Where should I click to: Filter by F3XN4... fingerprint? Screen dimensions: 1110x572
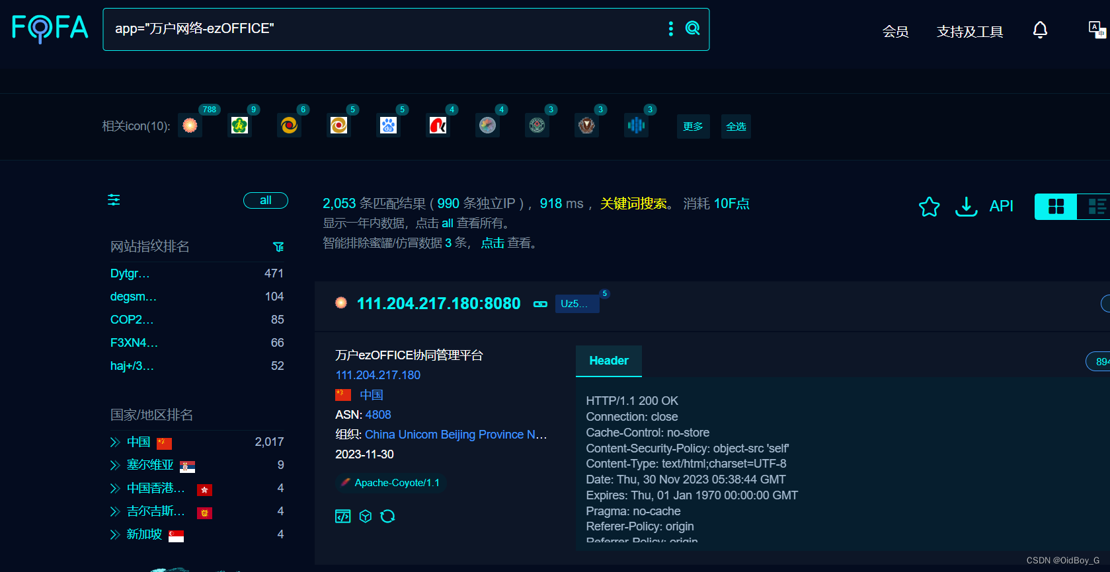(134, 343)
